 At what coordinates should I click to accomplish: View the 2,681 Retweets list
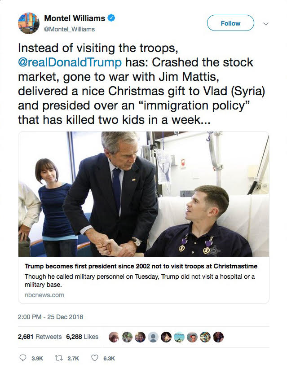coord(40,337)
